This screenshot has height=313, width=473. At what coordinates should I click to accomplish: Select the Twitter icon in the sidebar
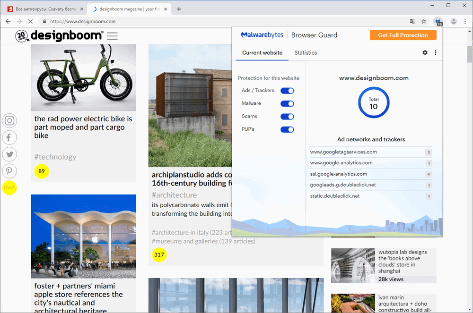pyautogui.click(x=9, y=154)
